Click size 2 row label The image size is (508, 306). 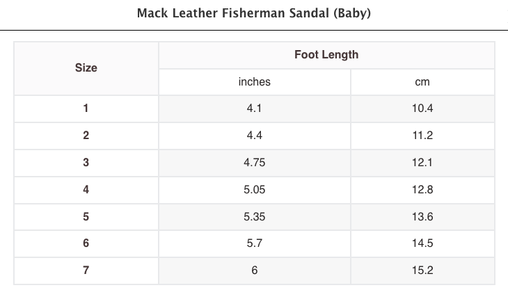(86, 136)
